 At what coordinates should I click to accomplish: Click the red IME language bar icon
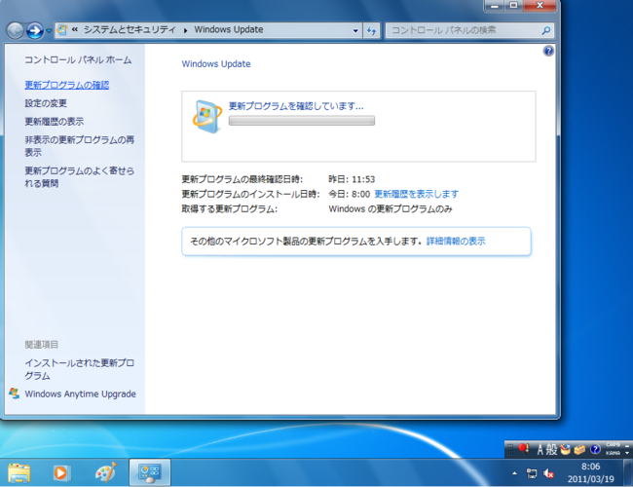(523, 448)
